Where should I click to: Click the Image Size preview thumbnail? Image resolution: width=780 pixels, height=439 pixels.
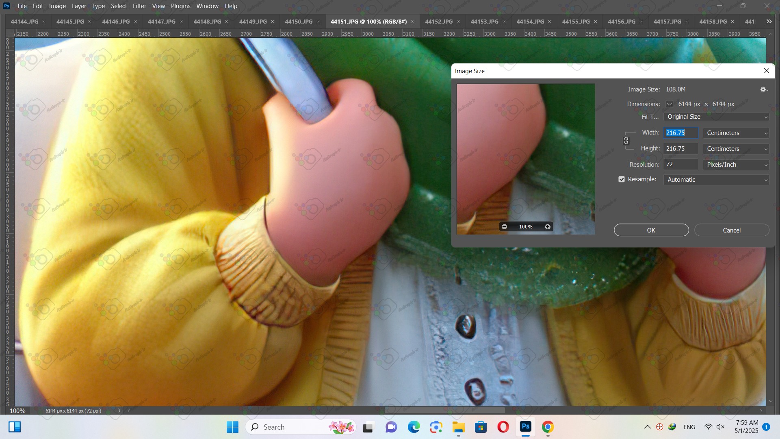[x=526, y=159]
